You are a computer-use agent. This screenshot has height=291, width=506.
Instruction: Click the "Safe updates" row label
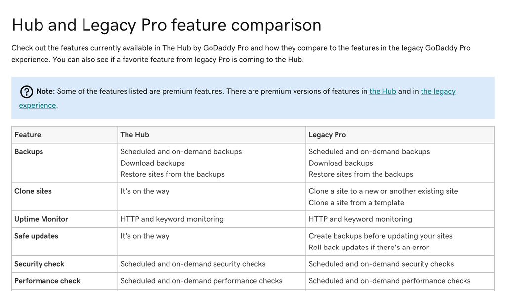pos(36,236)
